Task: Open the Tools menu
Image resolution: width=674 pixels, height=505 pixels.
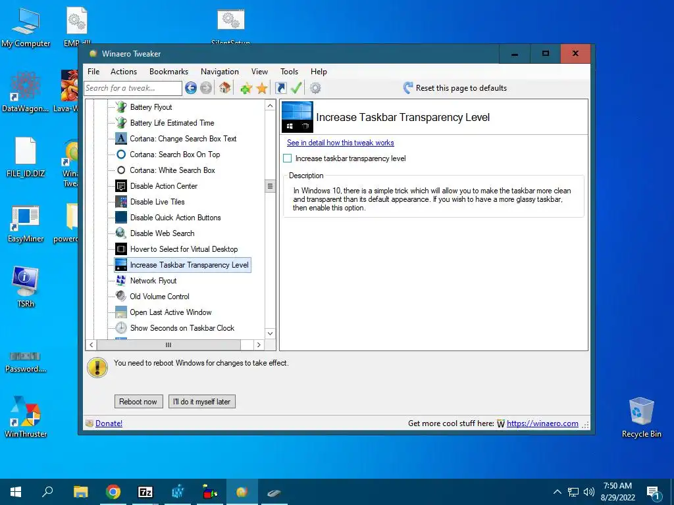Action: tap(290, 72)
